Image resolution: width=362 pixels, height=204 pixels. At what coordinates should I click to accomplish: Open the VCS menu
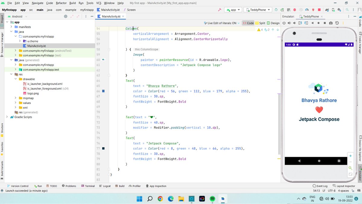click(x=99, y=3)
